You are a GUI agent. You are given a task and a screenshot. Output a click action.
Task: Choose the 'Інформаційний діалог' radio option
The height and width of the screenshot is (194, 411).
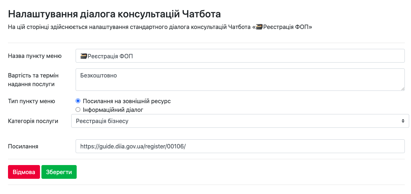coord(78,110)
